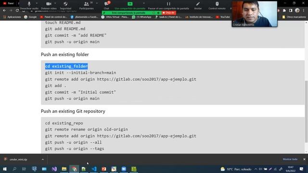308x173 pixels.
Task: Open the Chrome profile avatar
Action: point(297,11)
